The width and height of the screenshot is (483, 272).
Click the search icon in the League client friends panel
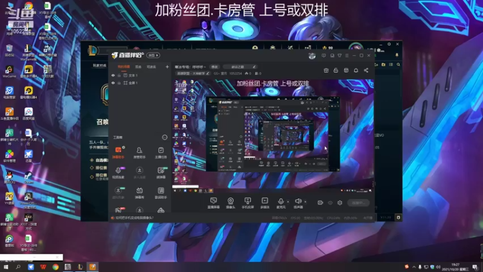tap(398, 65)
